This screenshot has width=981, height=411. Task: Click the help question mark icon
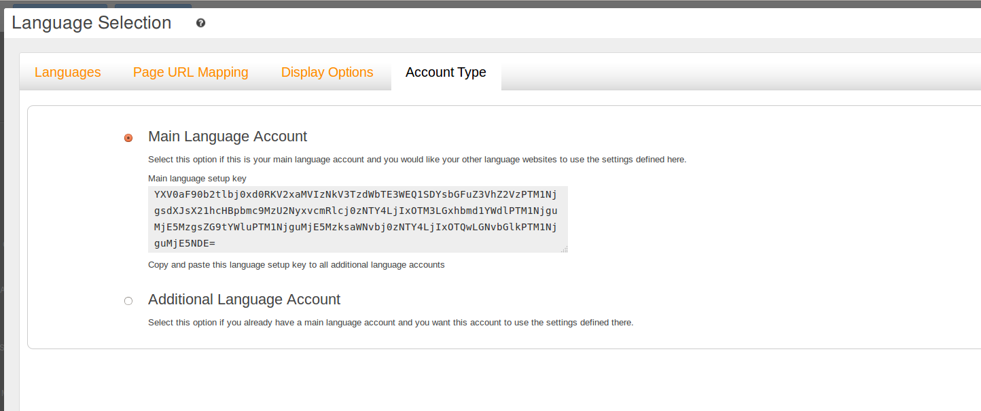(200, 23)
